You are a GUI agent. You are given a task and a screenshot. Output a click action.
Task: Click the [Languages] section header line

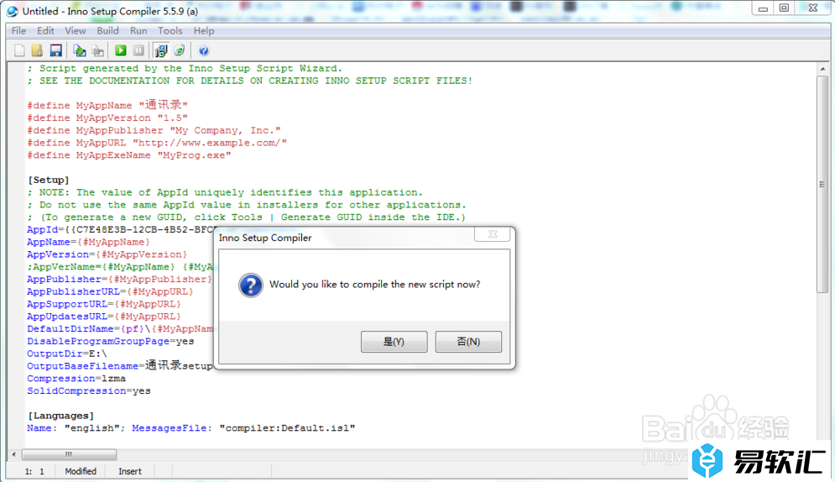60,416
